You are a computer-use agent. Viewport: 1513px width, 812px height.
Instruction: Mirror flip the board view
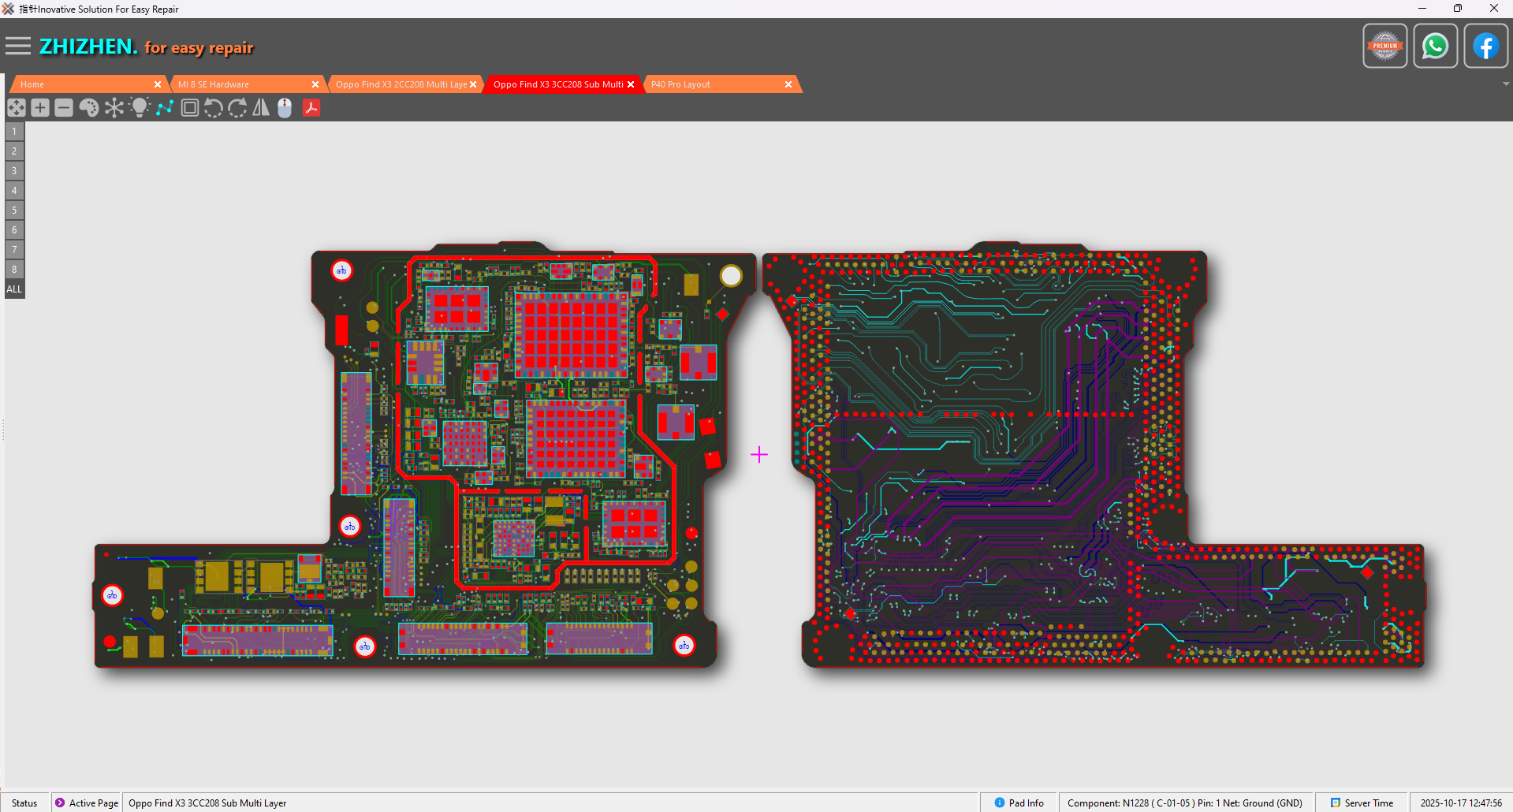pos(261,108)
